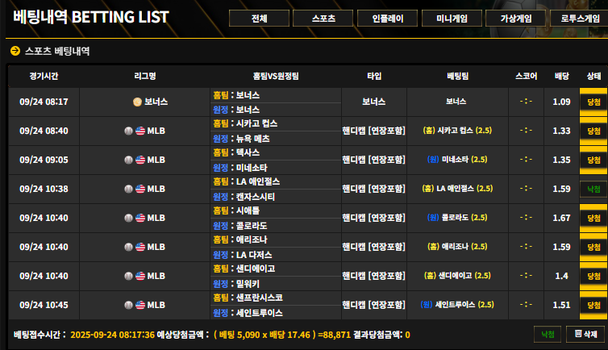Image resolution: width=608 pixels, height=350 pixels.
Task: Click the 09/24 08:17 game time
Action: point(44,102)
